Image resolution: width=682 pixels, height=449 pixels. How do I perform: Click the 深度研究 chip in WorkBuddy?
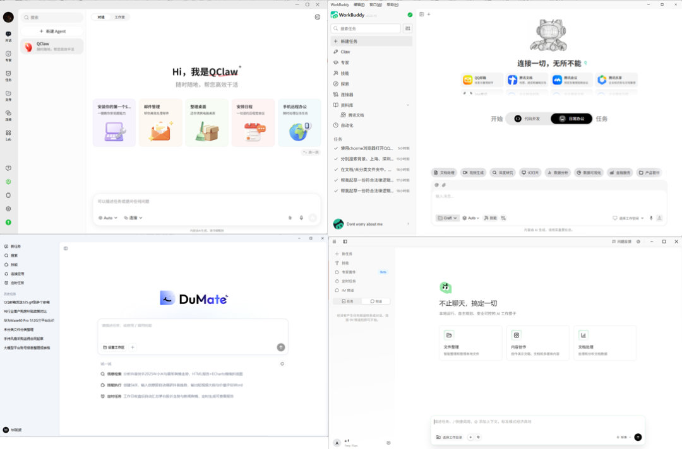503,172
